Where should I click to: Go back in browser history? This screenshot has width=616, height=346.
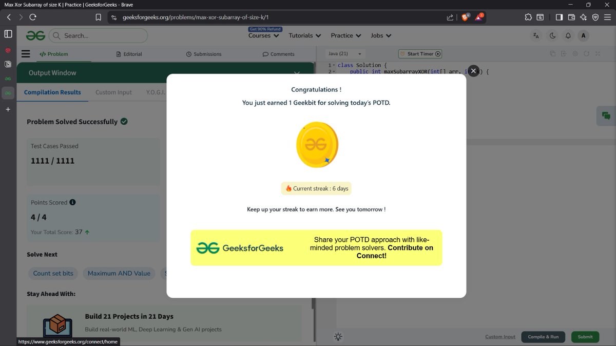pos(9,17)
